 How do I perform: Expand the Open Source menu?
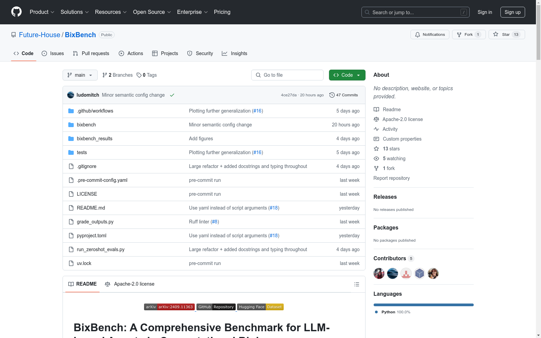coord(152,12)
